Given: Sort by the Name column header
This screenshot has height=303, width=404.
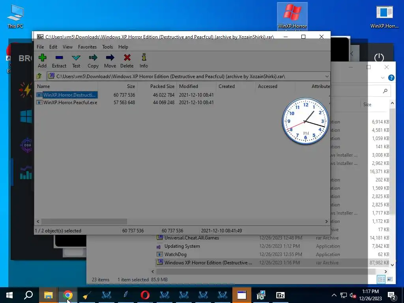Looking at the screenshot, I should tap(66, 86).
